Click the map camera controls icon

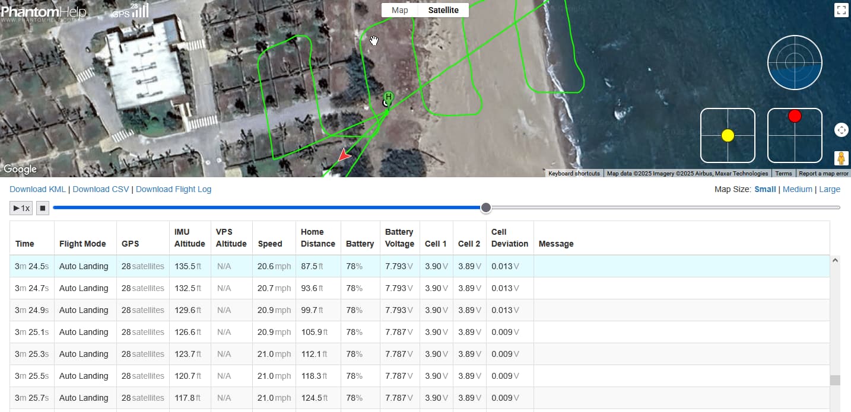(x=841, y=130)
